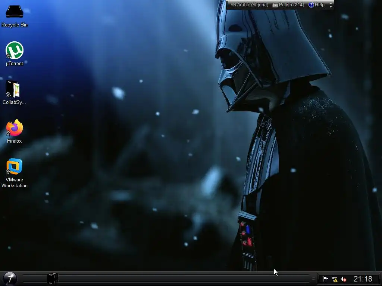Select the Firefox desktop shortcut
The height and width of the screenshot is (286, 382).
coord(15,131)
